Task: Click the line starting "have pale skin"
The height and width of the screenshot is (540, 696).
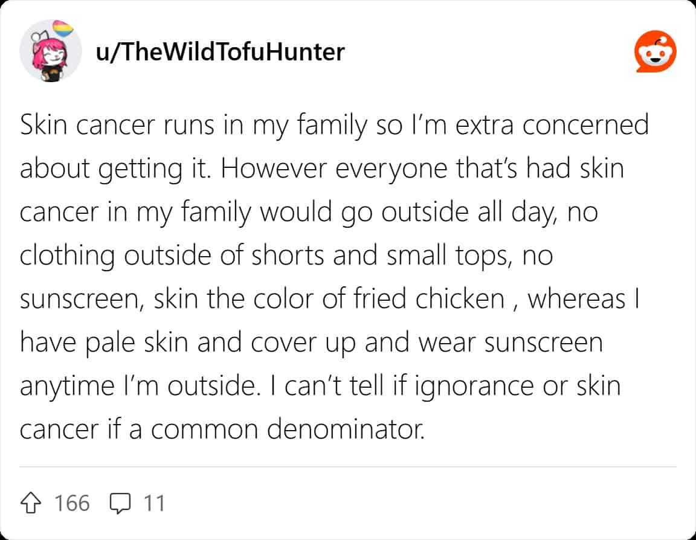Action: click(311, 344)
